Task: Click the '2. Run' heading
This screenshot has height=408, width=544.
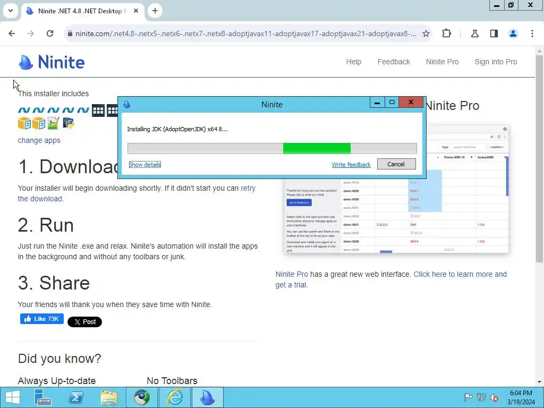Action: [46, 225]
